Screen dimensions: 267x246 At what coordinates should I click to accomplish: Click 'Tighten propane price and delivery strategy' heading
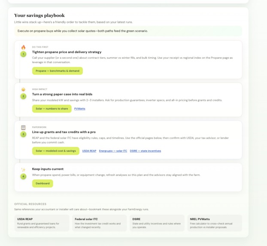pyautogui.click(x=67, y=52)
